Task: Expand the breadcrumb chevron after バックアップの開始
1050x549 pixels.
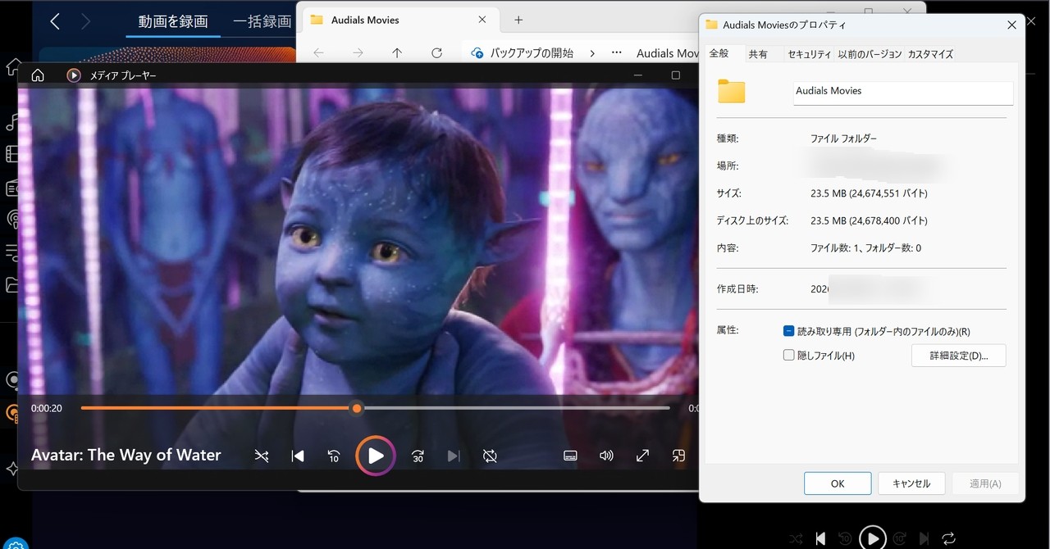Action: point(592,52)
